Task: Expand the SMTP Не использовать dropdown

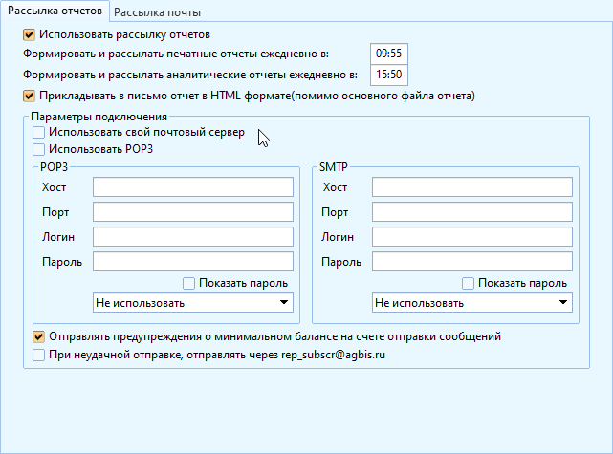Action: pyautogui.click(x=471, y=303)
